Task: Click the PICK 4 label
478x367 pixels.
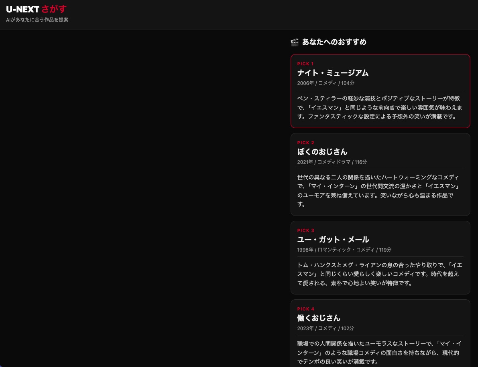Action: coord(305,309)
